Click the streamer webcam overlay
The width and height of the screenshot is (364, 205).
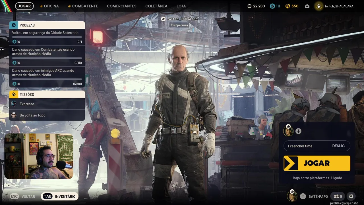click(39, 156)
